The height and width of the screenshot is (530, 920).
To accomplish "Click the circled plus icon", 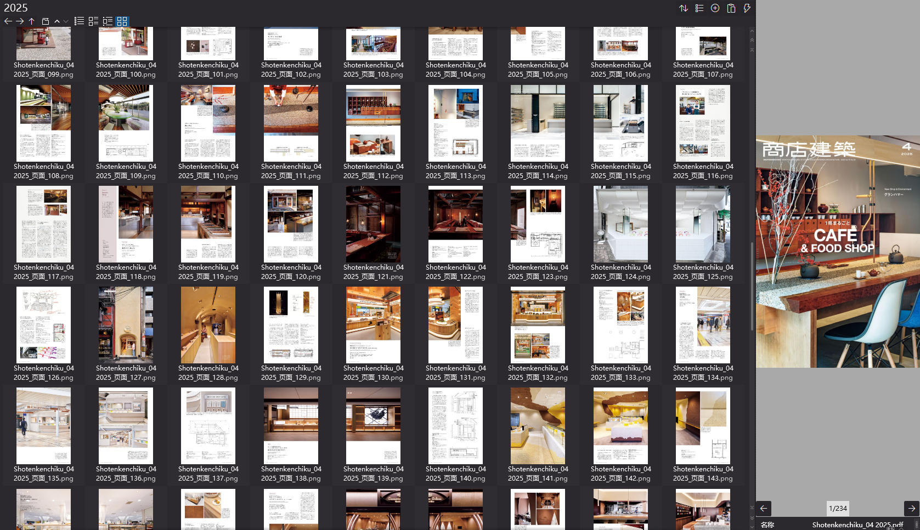I will (715, 8).
